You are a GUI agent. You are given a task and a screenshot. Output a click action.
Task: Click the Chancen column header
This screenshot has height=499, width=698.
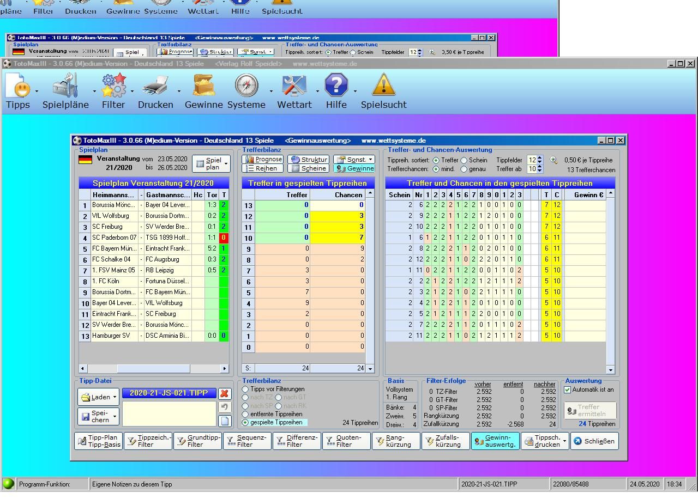tap(338, 194)
